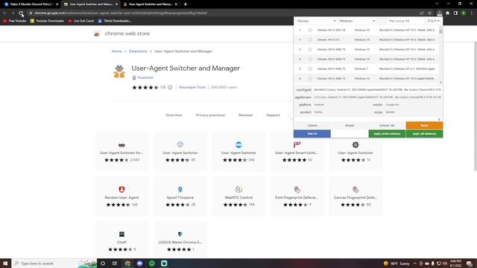This screenshot has height=268, width=477.
Task: Open the User-Agent Switcher card with 85 ratings
Action: tap(180, 151)
